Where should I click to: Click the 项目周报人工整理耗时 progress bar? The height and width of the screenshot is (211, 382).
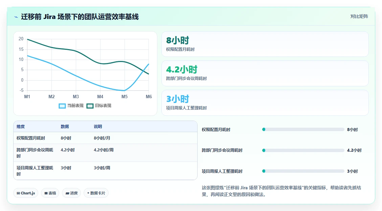pyautogui.click(x=303, y=171)
